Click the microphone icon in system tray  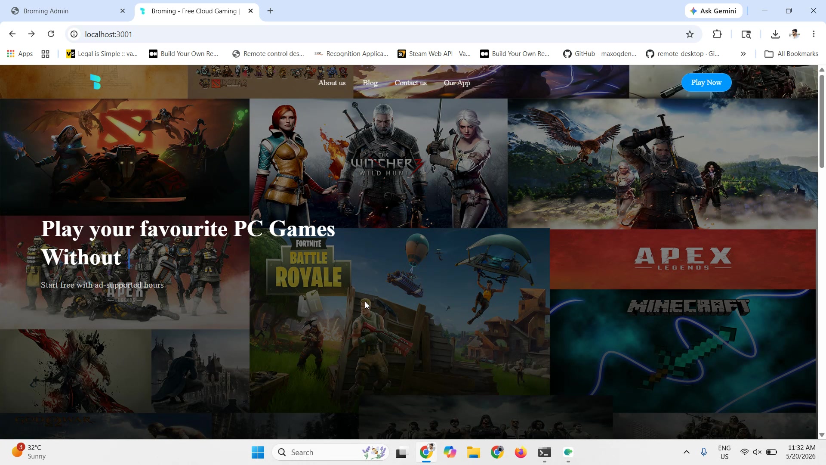[704, 452]
